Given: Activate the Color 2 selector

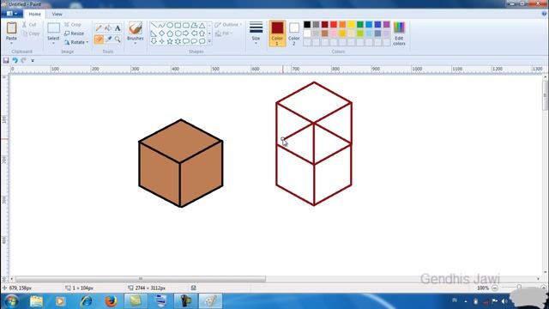Looking at the screenshot, I should click(x=294, y=33).
